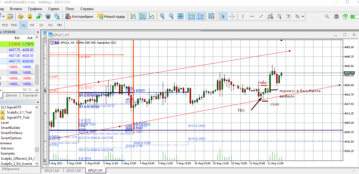This screenshot has height=174, width=359.
Task: Toggle chart shift from right edge
Action: [x=200, y=16]
